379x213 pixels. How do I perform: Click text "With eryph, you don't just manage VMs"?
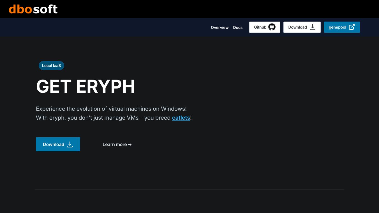point(87,118)
